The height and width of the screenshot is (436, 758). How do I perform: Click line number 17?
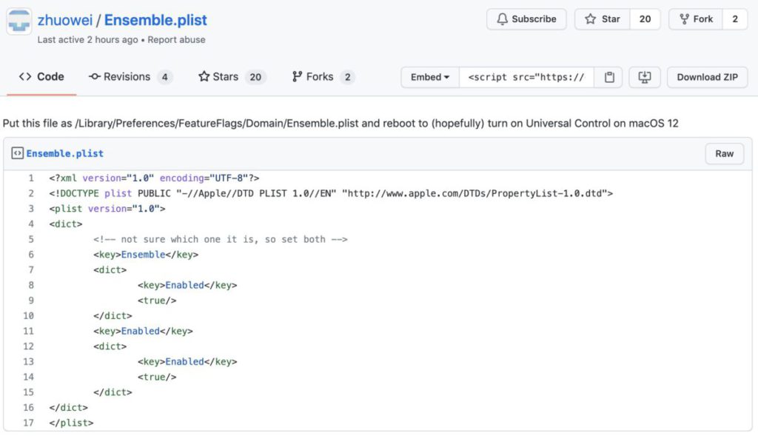(29, 423)
